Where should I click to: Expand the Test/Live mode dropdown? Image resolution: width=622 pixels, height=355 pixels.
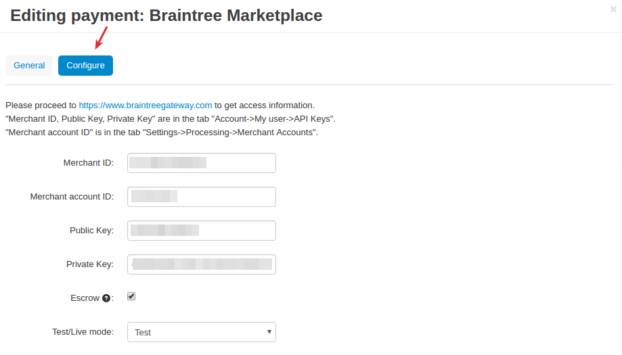[202, 332]
